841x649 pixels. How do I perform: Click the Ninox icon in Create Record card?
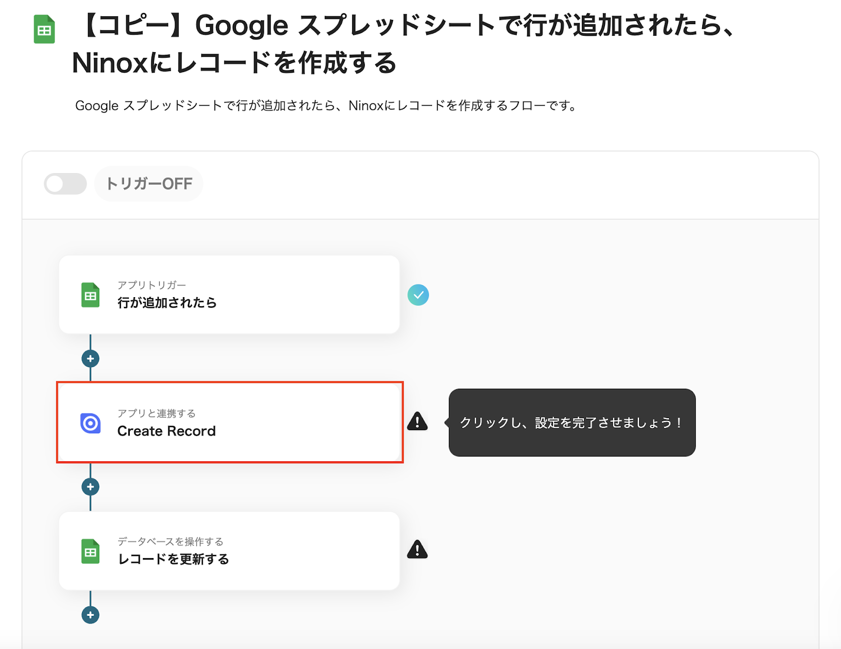pos(90,423)
